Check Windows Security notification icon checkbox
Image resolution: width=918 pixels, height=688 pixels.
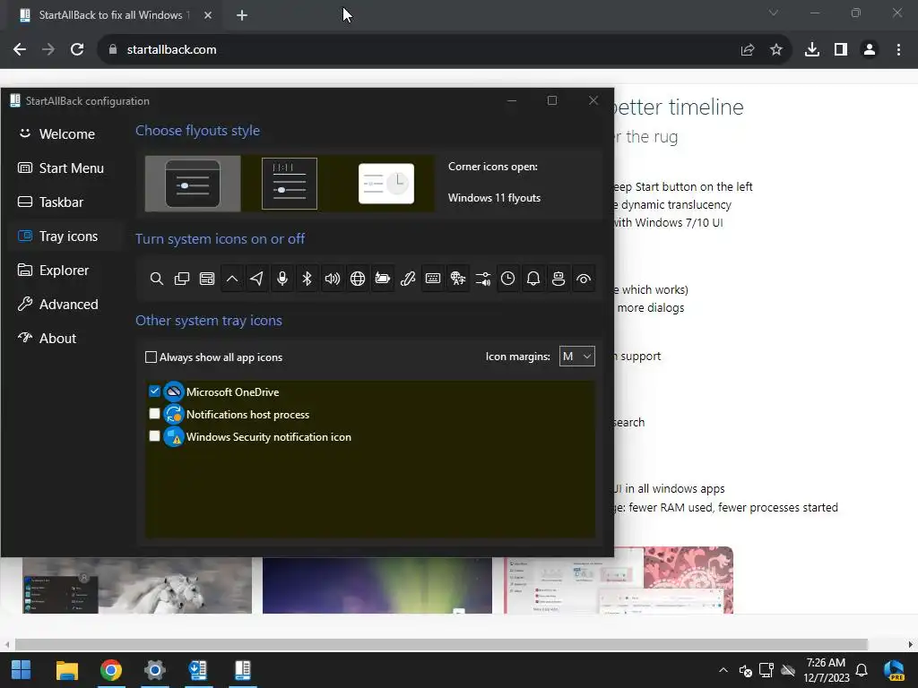point(154,436)
